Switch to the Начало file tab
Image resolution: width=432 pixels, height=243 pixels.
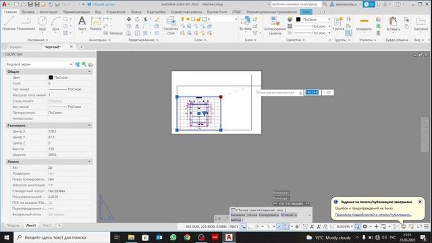16,47
